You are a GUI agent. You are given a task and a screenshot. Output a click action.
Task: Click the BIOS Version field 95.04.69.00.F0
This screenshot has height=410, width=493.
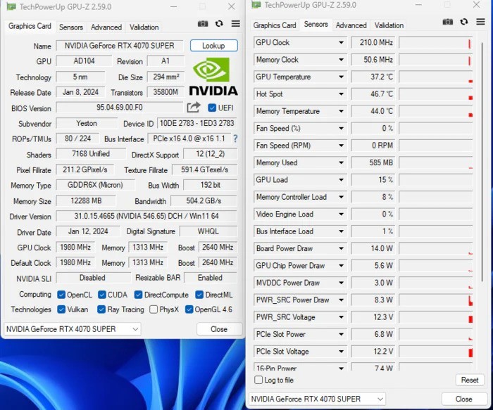120,108
